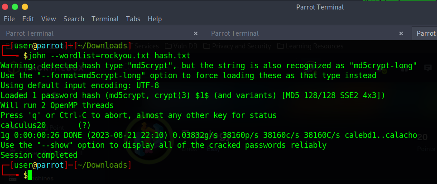
Task: Open the Tabs menu
Action: coord(133,19)
